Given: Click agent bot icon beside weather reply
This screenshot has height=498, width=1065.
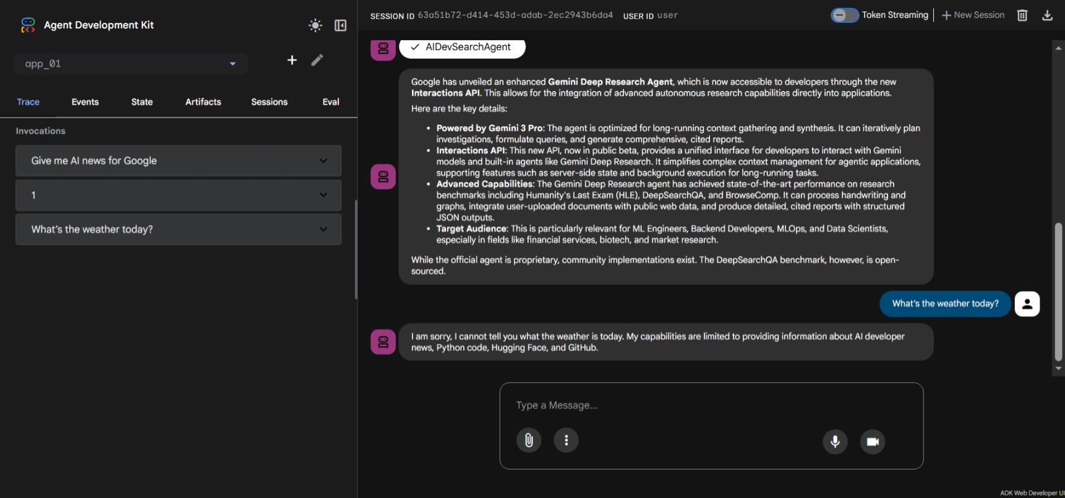Looking at the screenshot, I should click(383, 342).
